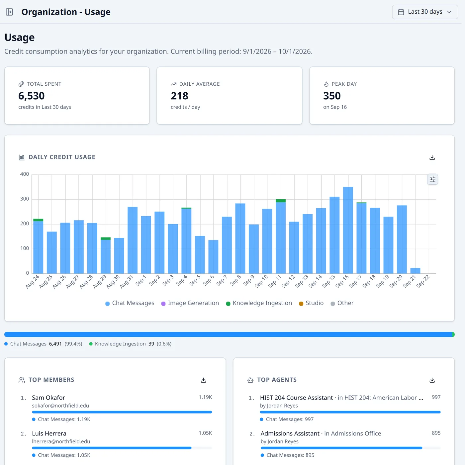Click the Daily Credit Usage chart icon
Screen dimensions: 465x465
(22, 157)
